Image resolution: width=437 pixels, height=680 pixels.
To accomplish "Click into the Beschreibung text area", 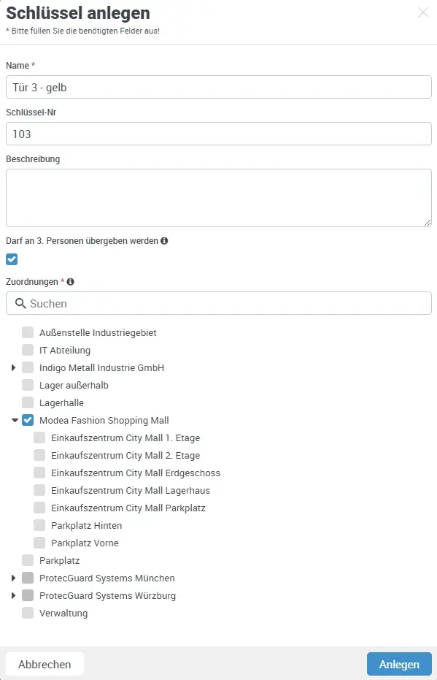I will tap(218, 197).
